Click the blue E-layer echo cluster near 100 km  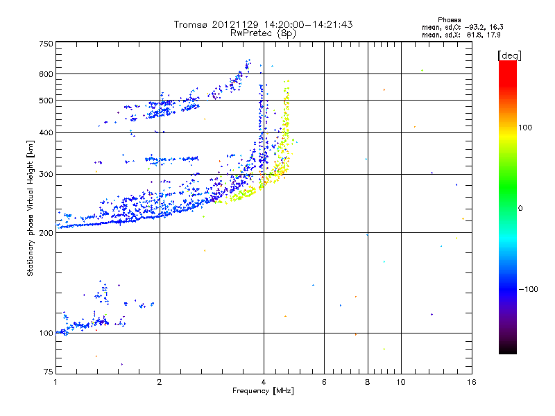tap(83, 325)
